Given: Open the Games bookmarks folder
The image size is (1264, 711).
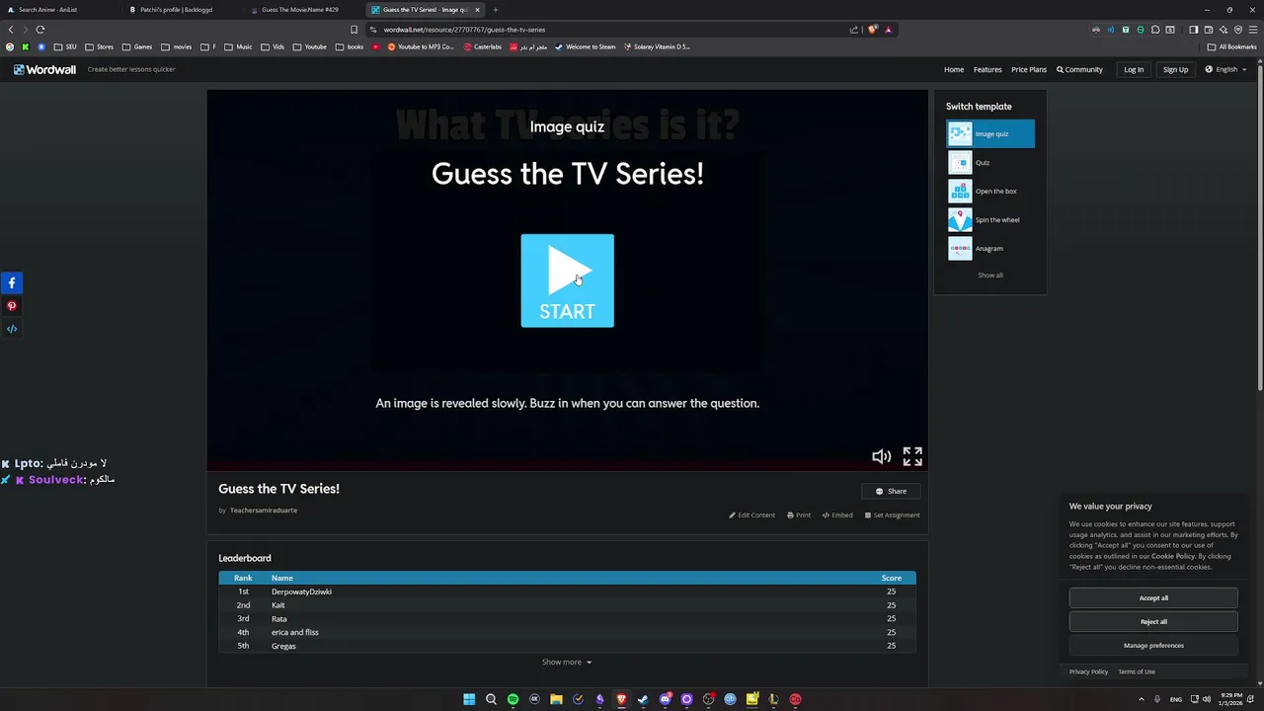Looking at the screenshot, I should click(137, 46).
